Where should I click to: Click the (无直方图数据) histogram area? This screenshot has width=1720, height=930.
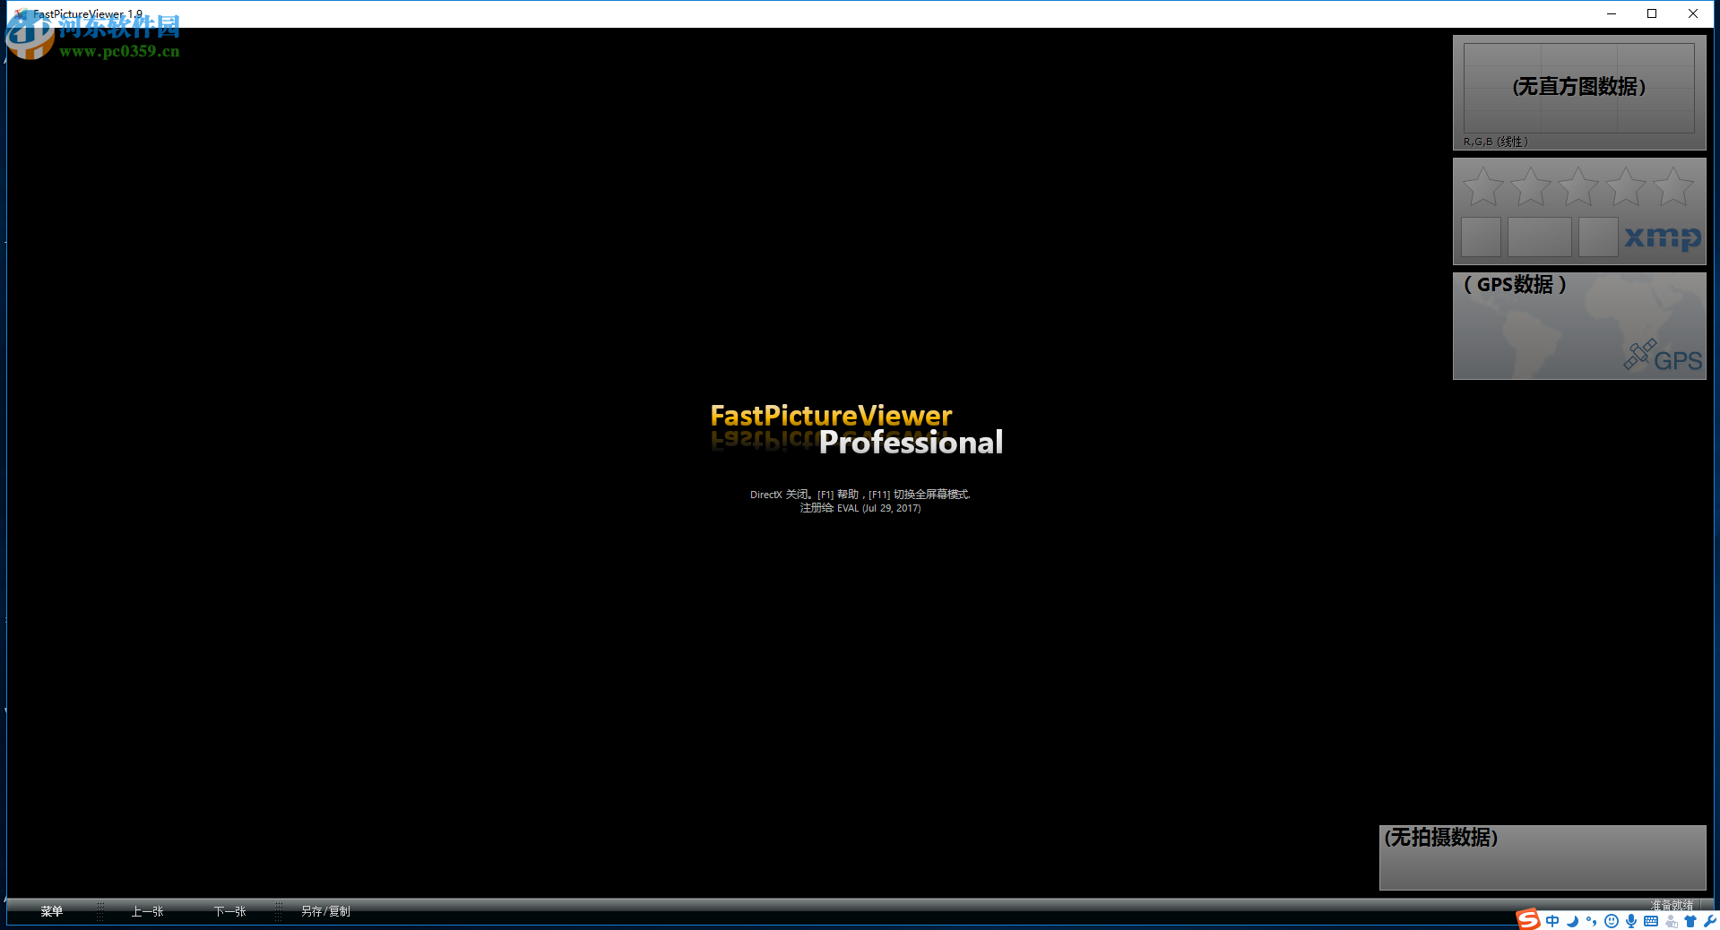pos(1579,87)
